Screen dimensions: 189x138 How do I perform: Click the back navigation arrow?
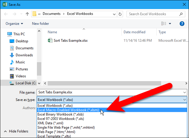pos(6,14)
